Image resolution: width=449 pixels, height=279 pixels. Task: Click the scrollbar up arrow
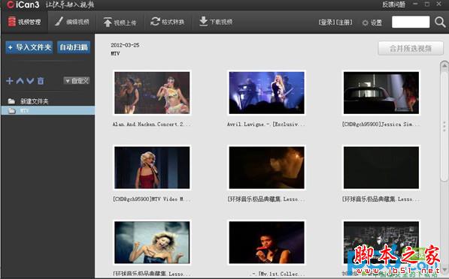[x=444, y=66]
